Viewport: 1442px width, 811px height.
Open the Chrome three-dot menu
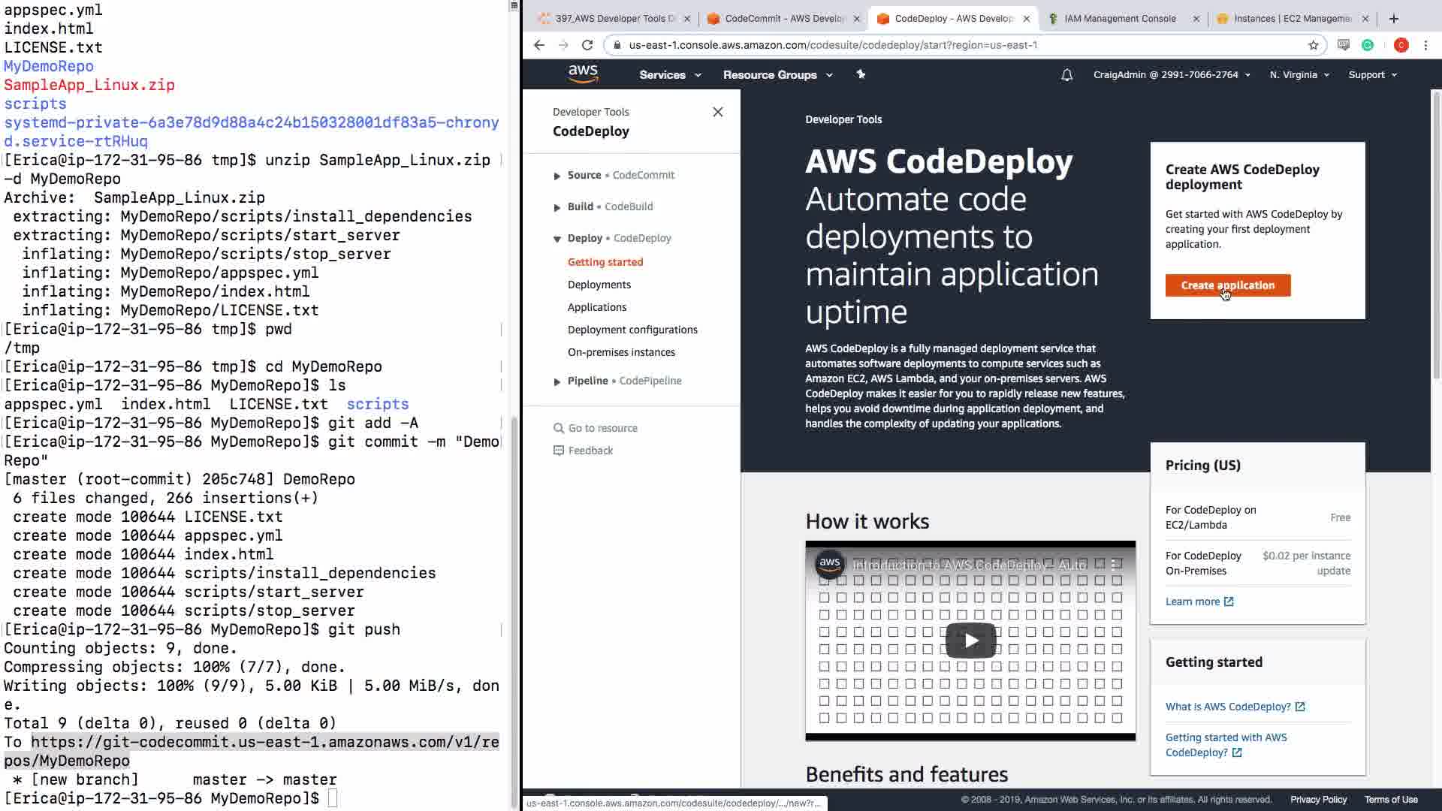tap(1425, 45)
